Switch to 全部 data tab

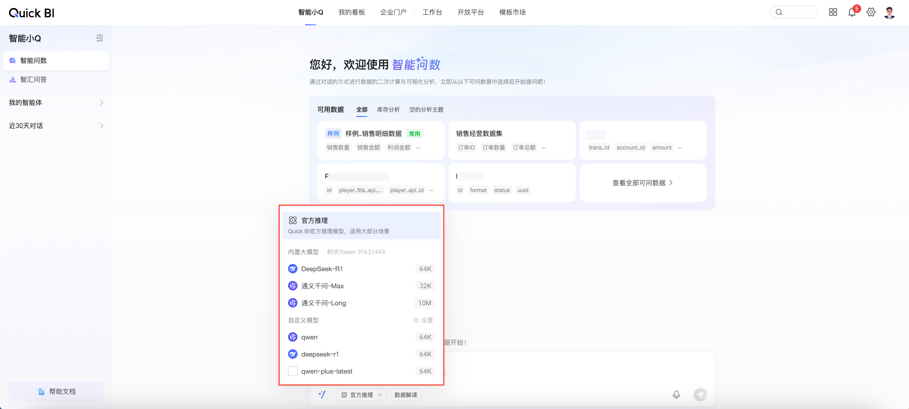(x=362, y=110)
